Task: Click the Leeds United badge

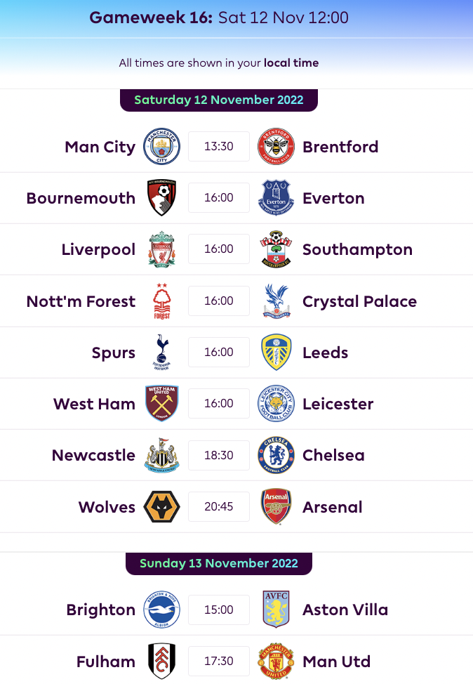Action: click(275, 352)
